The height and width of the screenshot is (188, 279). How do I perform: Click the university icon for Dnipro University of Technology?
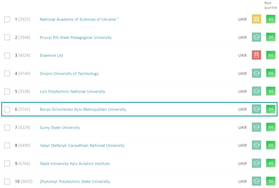(x=256, y=73)
